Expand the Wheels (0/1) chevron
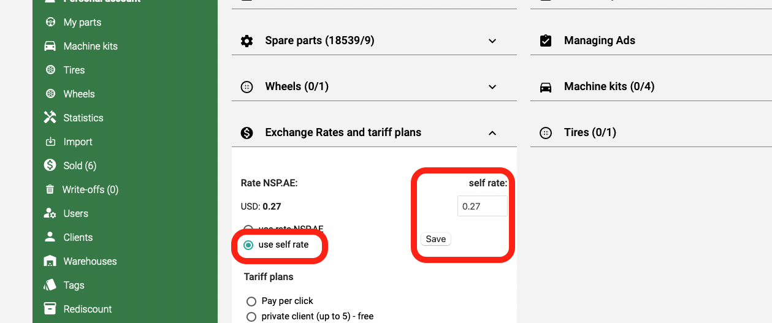Viewport: 772px width, 323px height. (492, 87)
